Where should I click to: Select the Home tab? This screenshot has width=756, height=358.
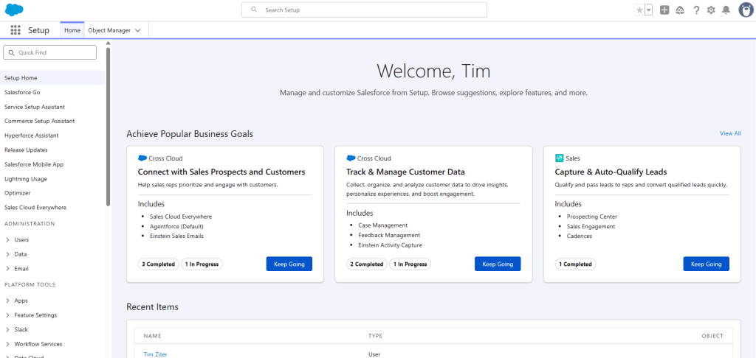[x=72, y=30]
